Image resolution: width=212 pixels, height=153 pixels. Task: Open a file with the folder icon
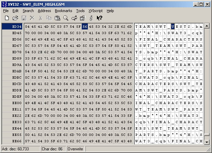coord(15,18)
